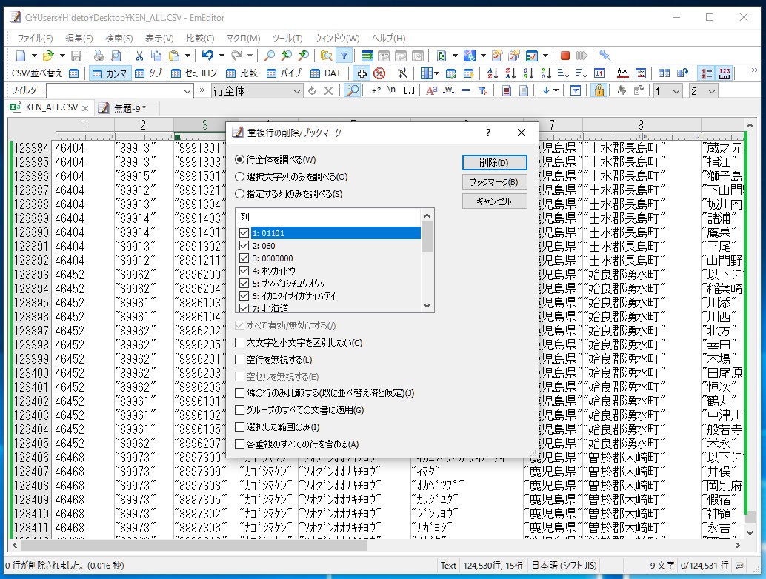Click the Find in Files icon
The image size is (766, 579).
click(327, 56)
